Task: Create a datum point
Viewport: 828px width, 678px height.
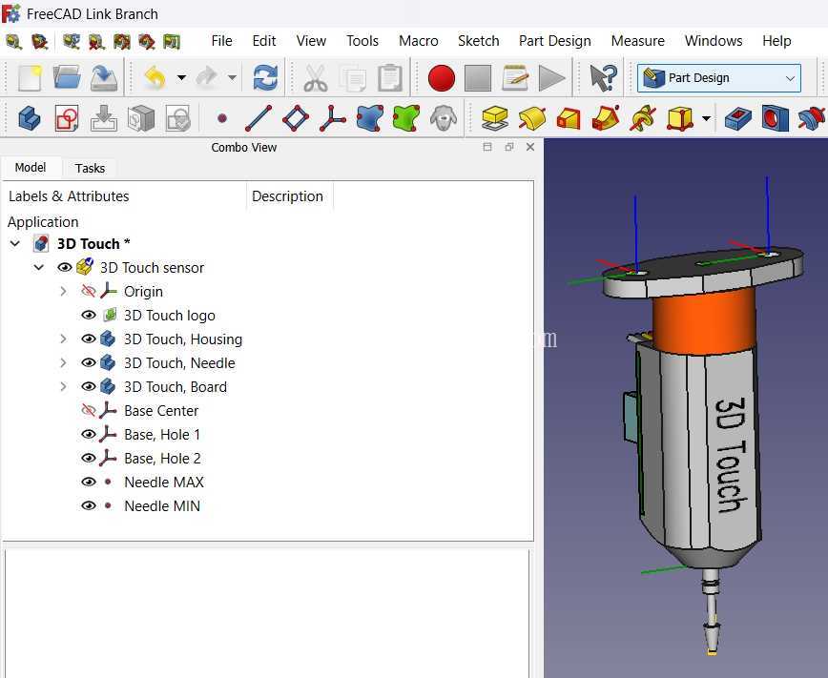Action: [222, 117]
